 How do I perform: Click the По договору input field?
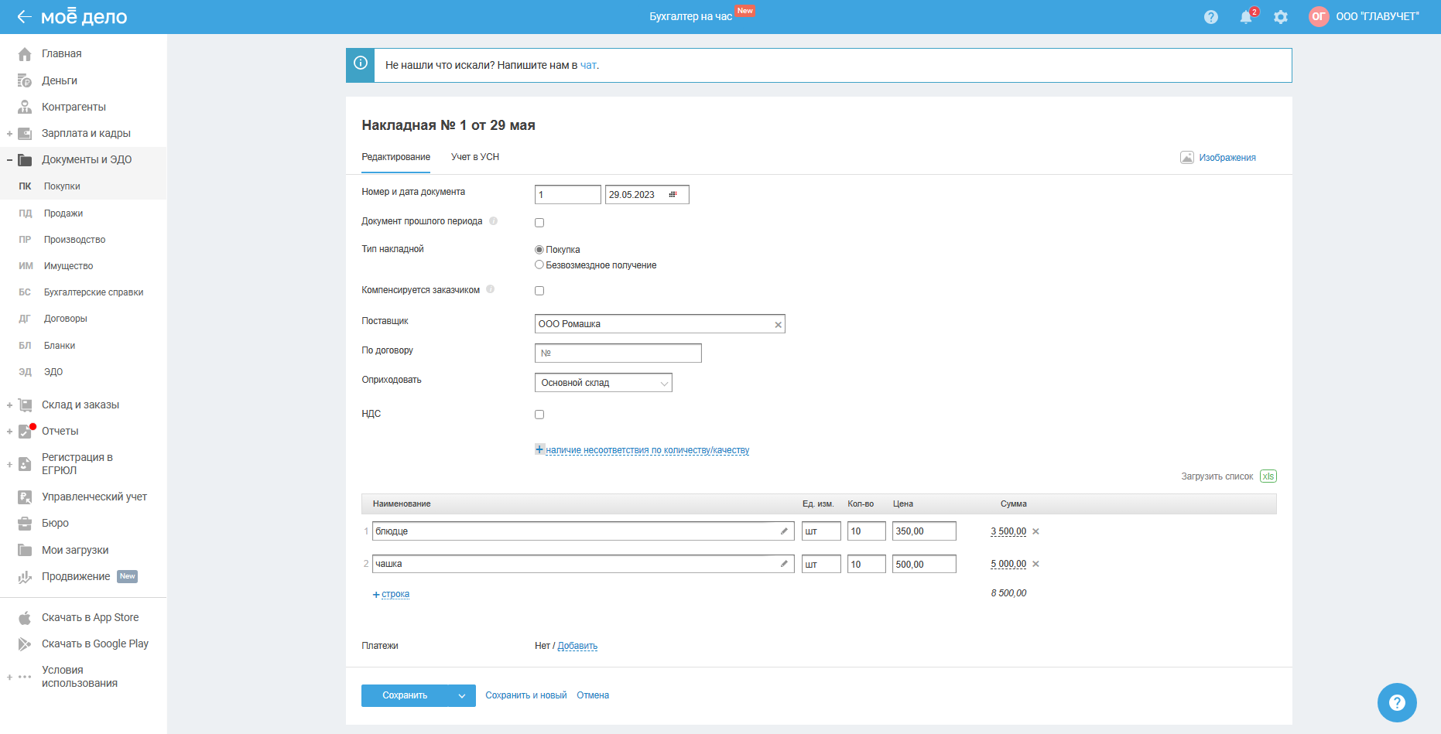(x=618, y=353)
